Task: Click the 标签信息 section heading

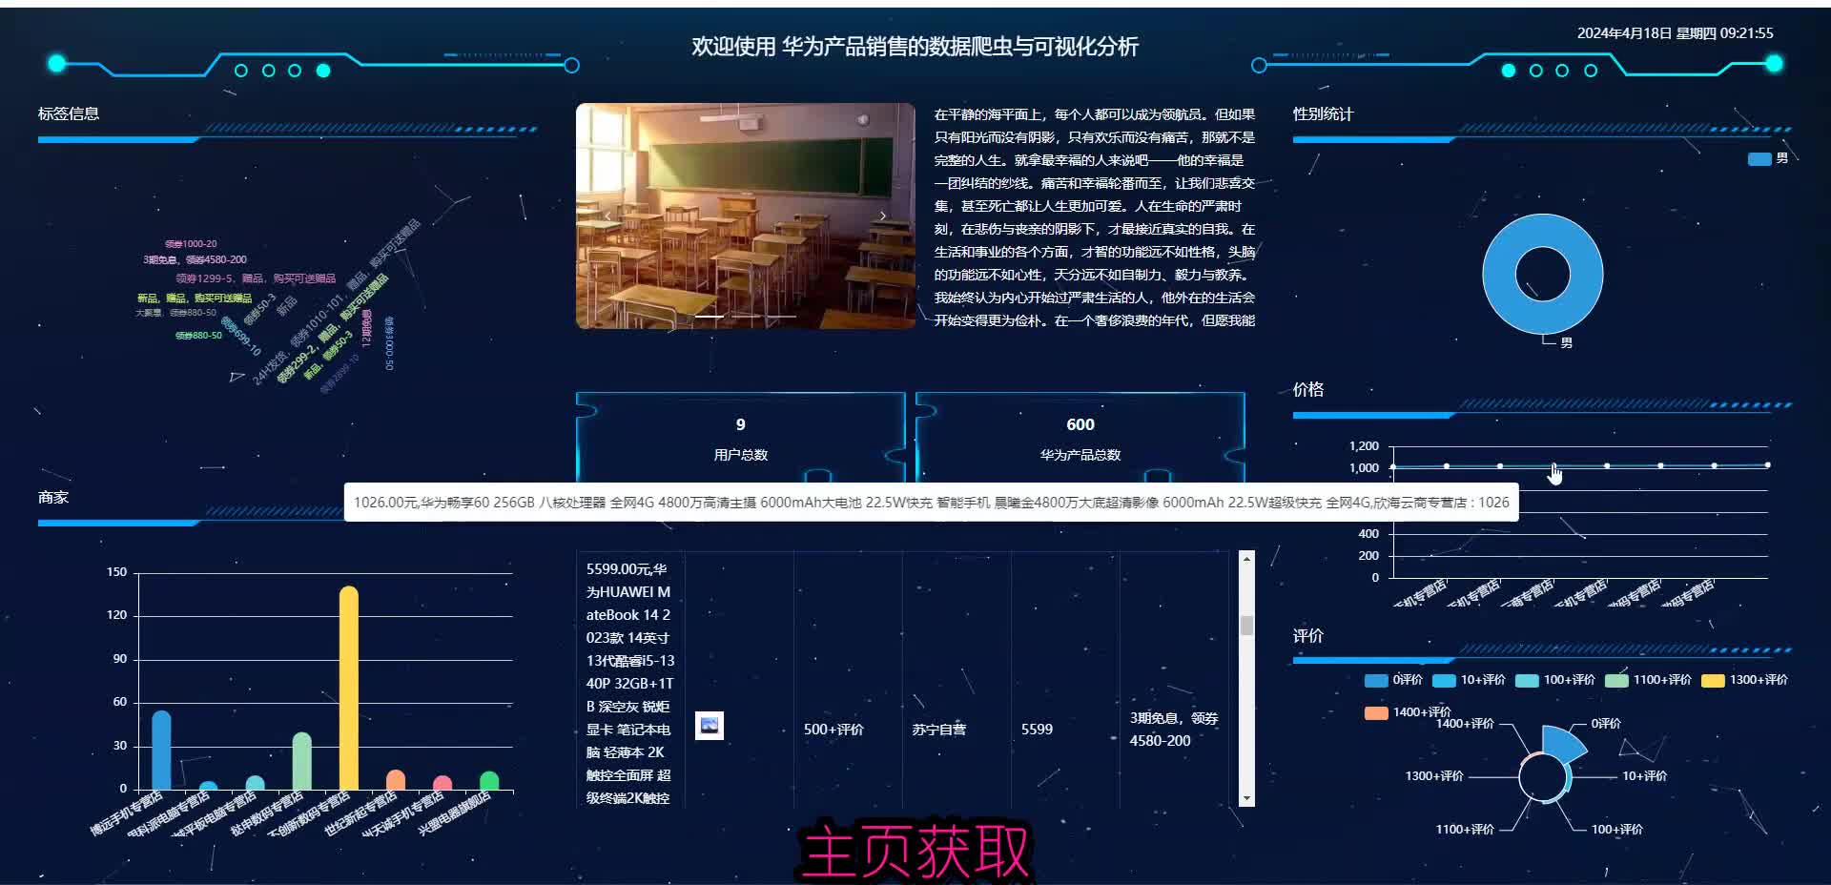Action: tap(69, 113)
